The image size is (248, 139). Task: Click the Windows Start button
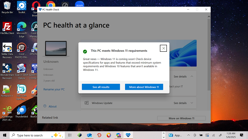tap(5, 135)
